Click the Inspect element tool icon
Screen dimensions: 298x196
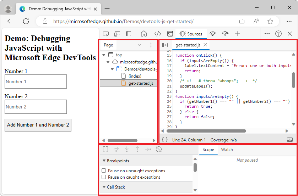point(106,34)
